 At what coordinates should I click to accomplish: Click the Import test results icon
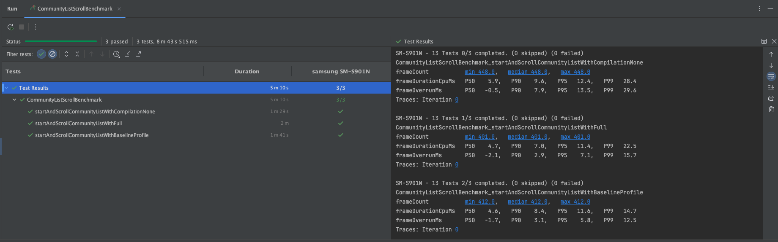pos(127,54)
